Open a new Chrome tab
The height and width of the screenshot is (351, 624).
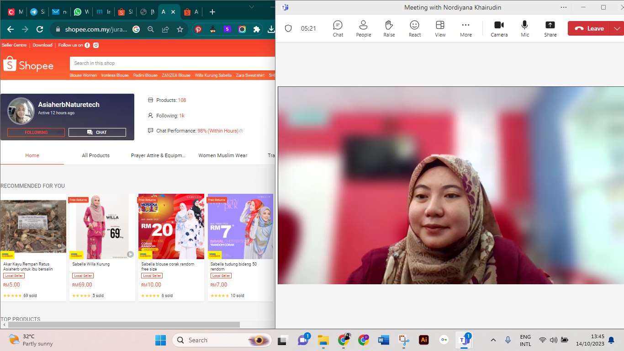click(212, 12)
